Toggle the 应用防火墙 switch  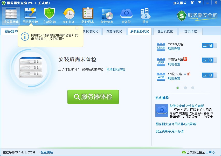pos(209,60)
